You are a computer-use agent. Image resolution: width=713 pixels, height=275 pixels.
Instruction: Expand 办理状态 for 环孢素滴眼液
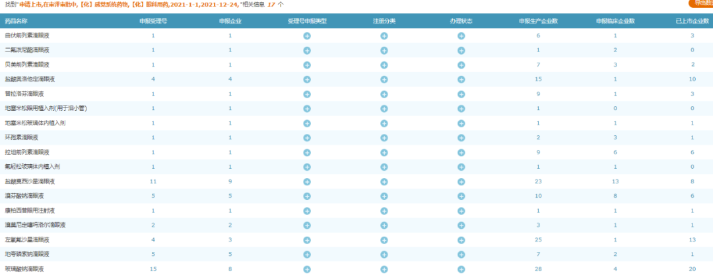(461, 138)
